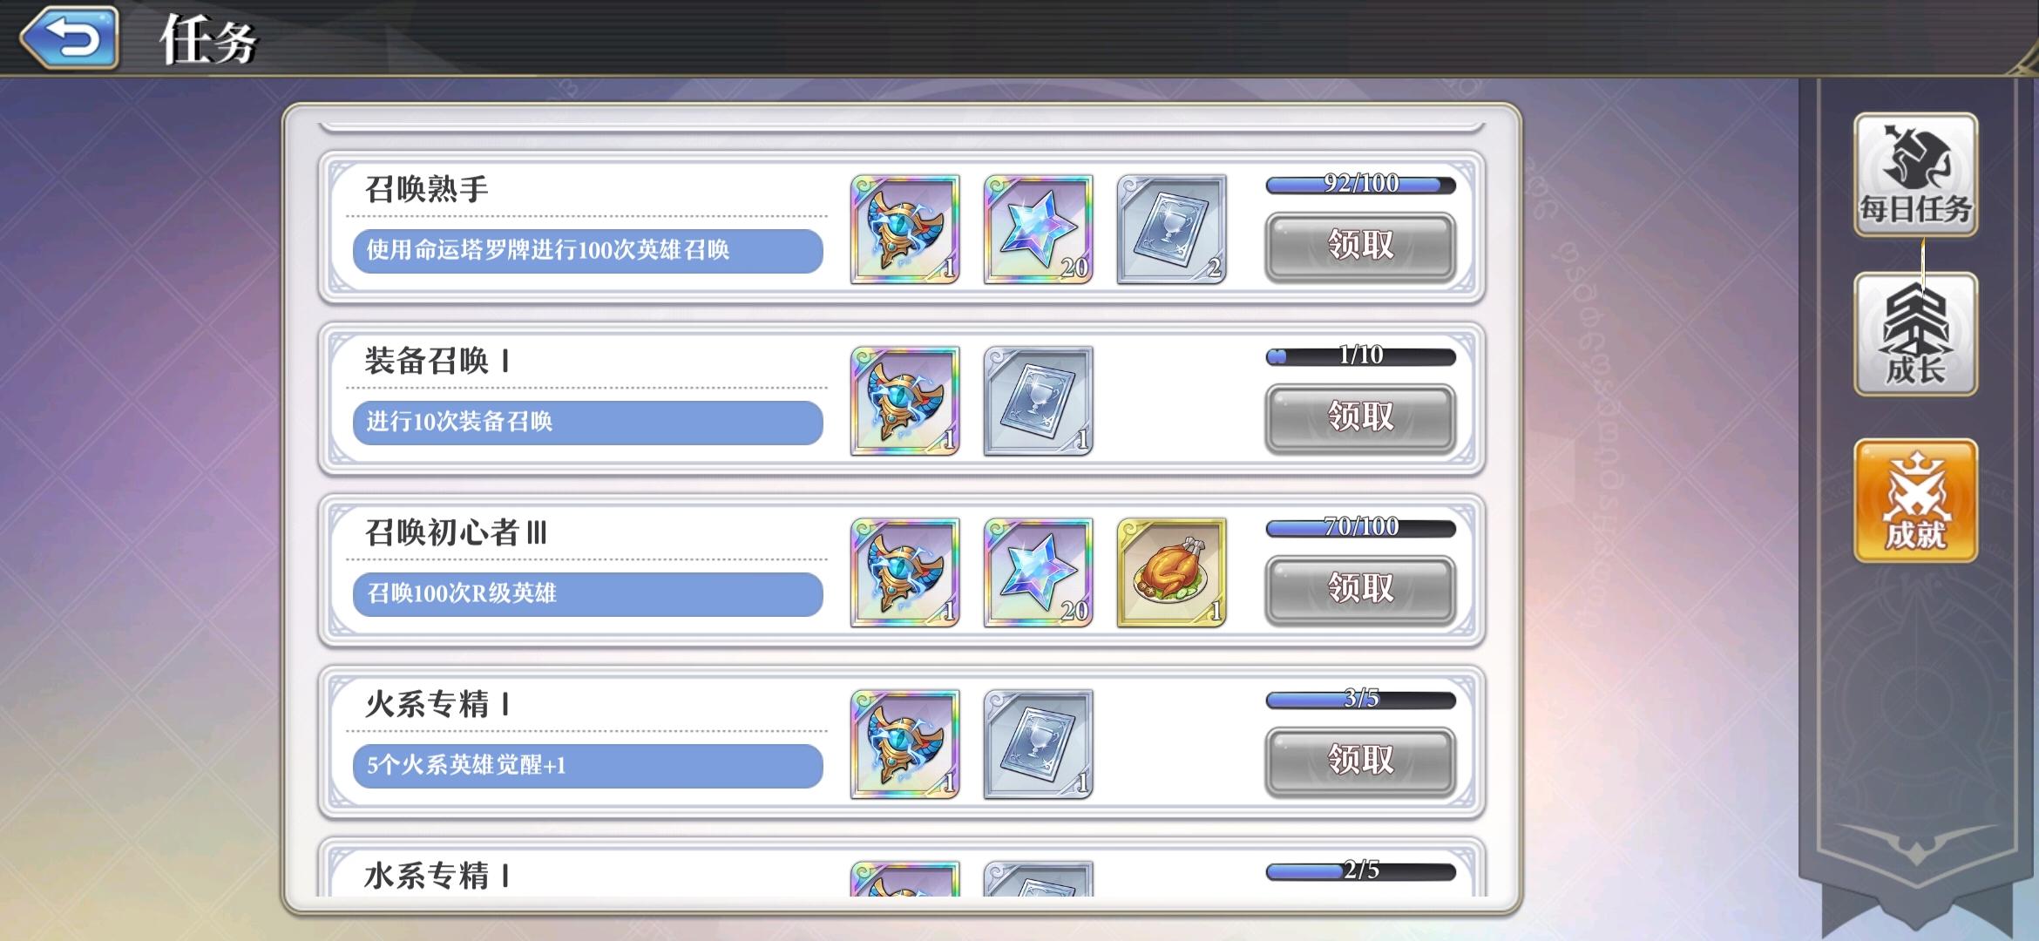The width and height of the screenshot is (2039, 941).
Task: Claim reward for 召唤熟手 task
Action: point(1360,247)
